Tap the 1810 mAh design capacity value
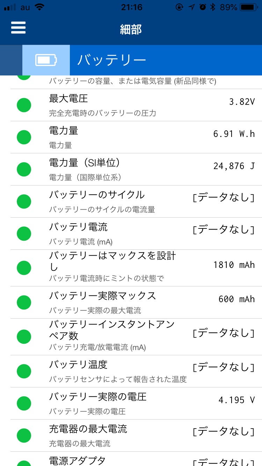The width and height of the screenshot is (262, 466). coord(234,265)
